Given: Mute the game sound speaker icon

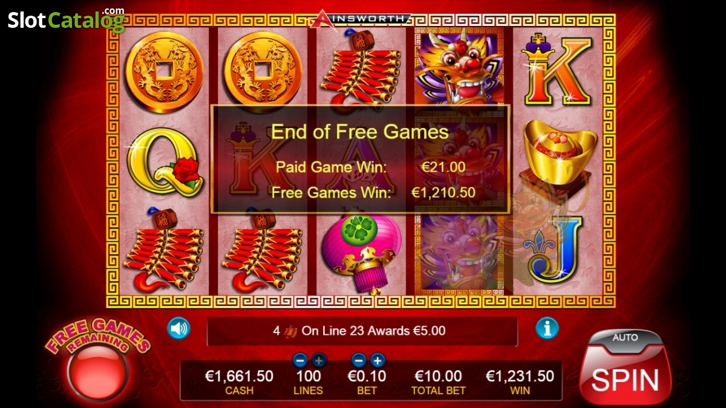Looking at the screenshot, I should click(179, 329).
